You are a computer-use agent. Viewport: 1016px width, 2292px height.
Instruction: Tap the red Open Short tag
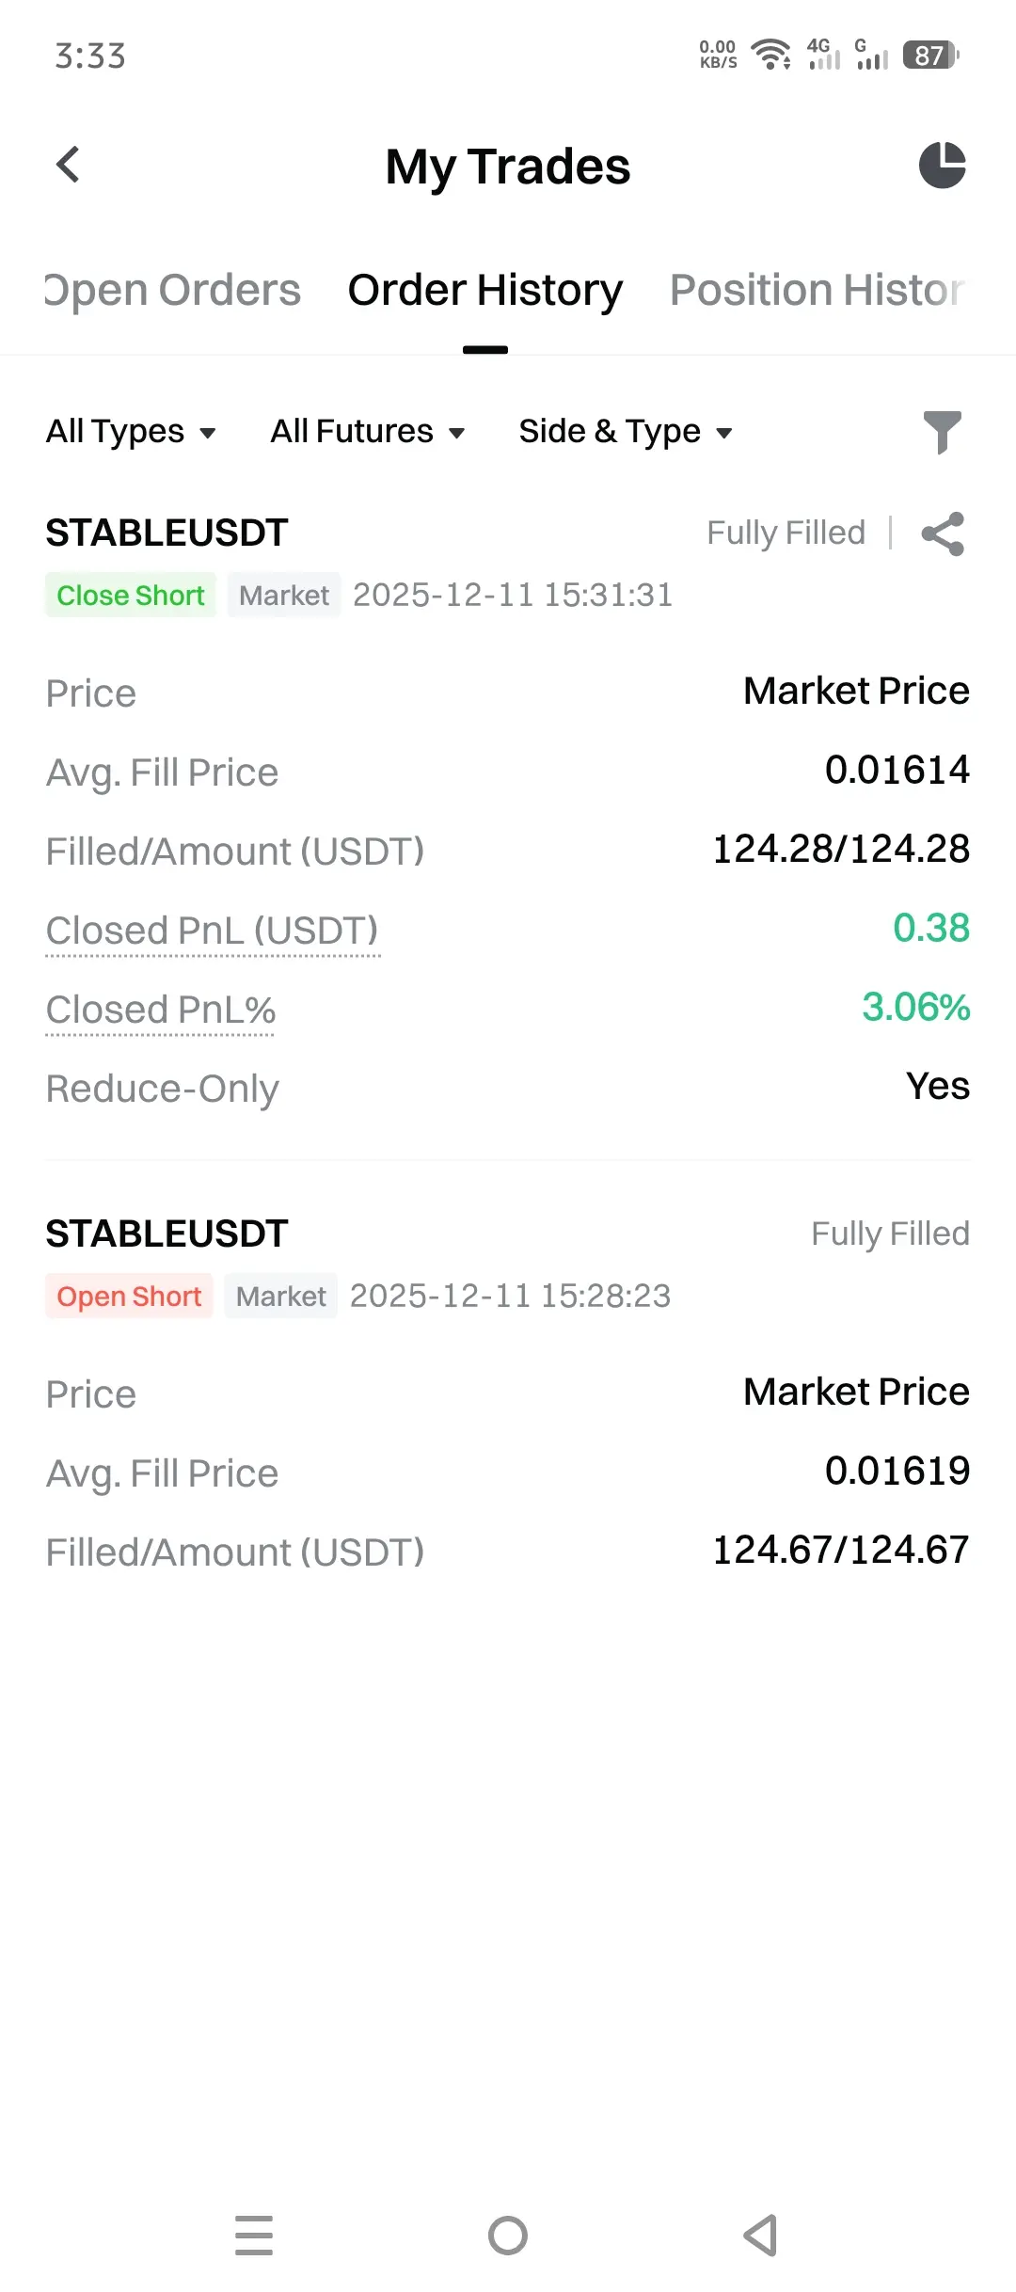pyautogui.click(x=129, y=1297)
